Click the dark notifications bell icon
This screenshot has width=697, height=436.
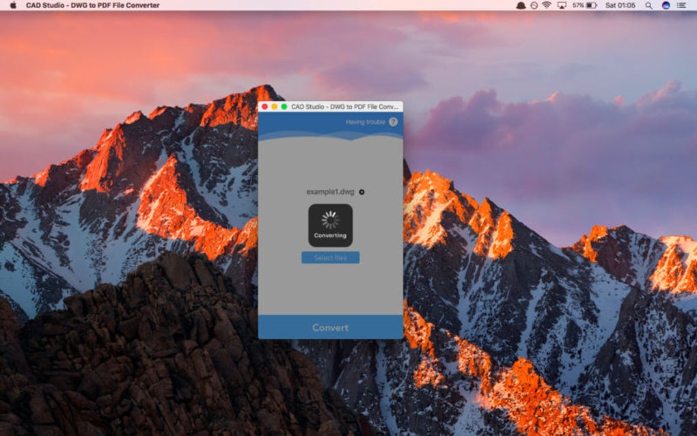[x=521, y=7]
